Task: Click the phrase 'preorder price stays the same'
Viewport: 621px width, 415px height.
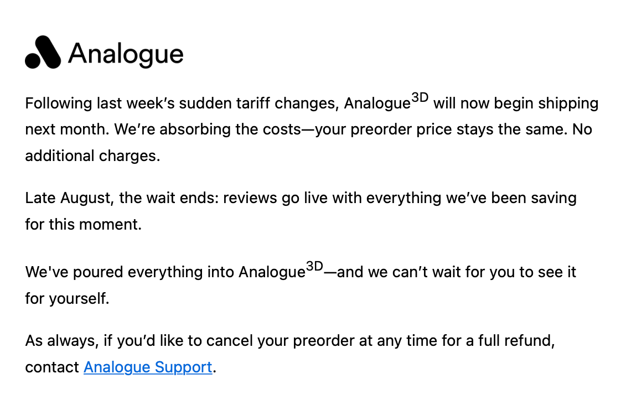Action: tap(459, 129)
